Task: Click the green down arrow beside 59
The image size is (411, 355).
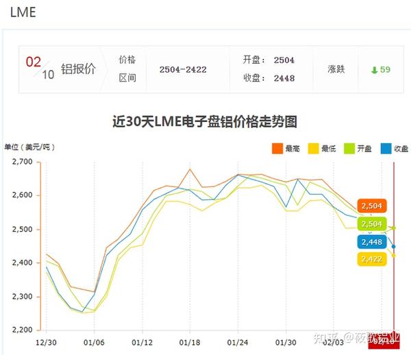Action: [x=374, y=70]
